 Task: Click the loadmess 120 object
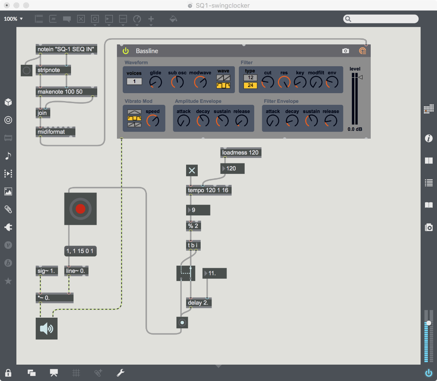[x=241, y=152]
